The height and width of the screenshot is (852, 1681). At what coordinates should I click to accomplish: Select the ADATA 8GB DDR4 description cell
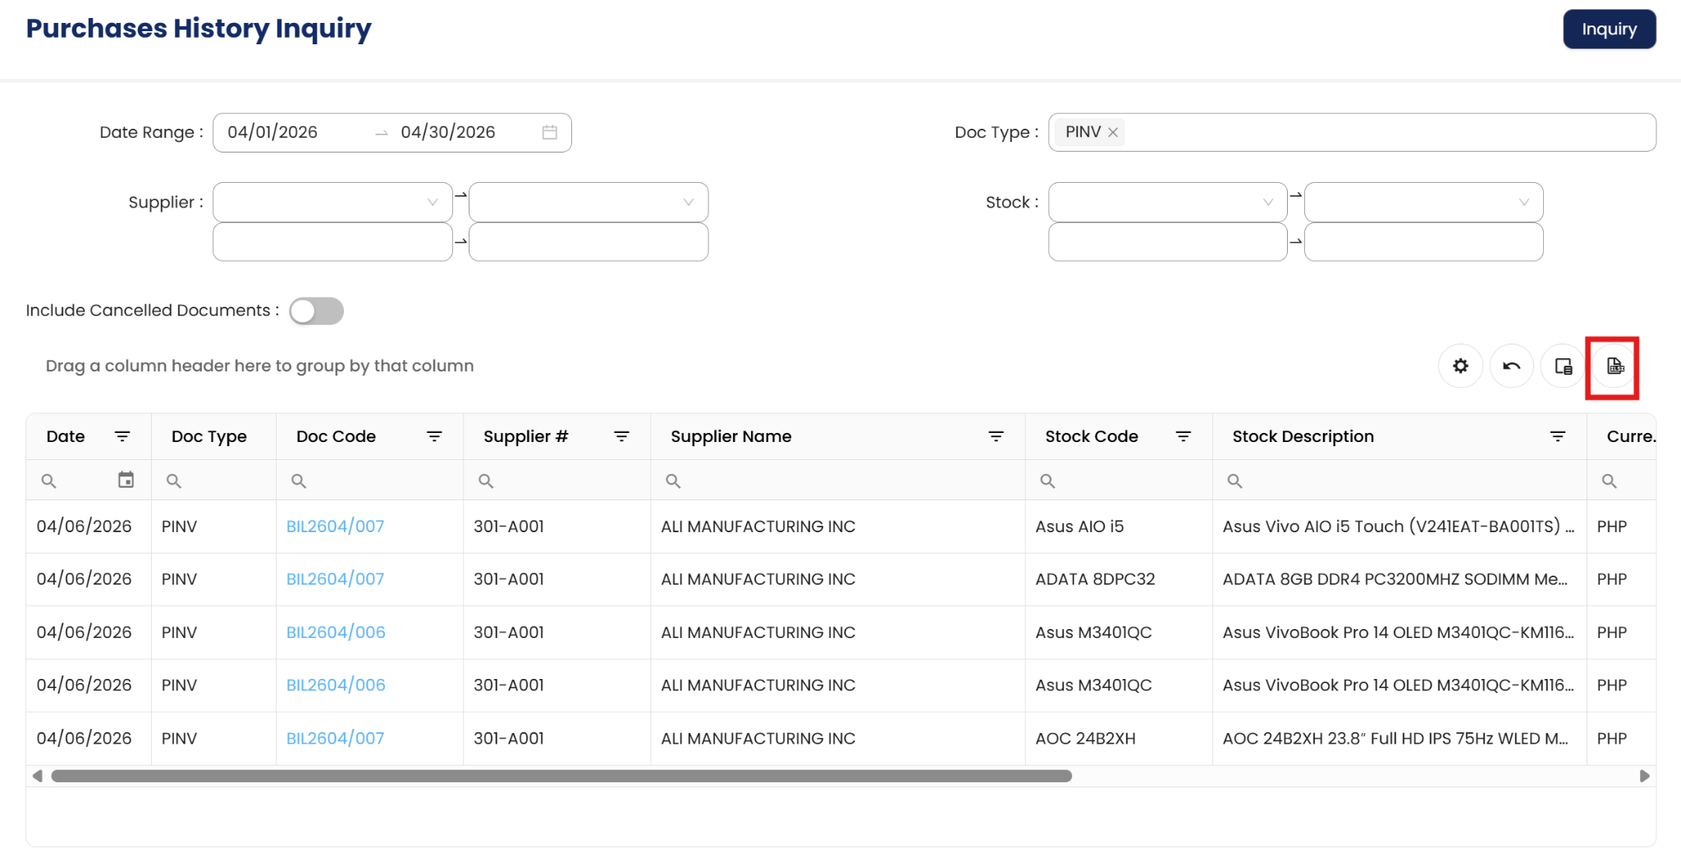pyautogui.click(x=1399, y=579)
